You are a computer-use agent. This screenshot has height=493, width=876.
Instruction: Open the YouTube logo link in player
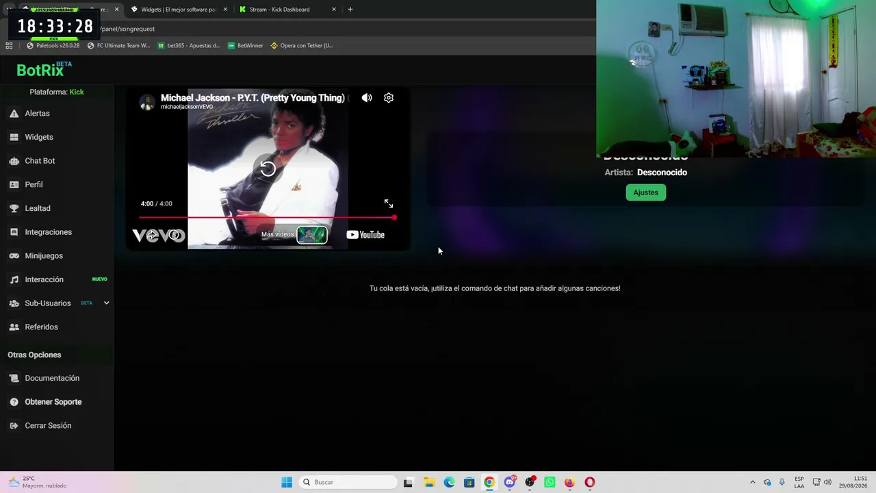point(365,235)
